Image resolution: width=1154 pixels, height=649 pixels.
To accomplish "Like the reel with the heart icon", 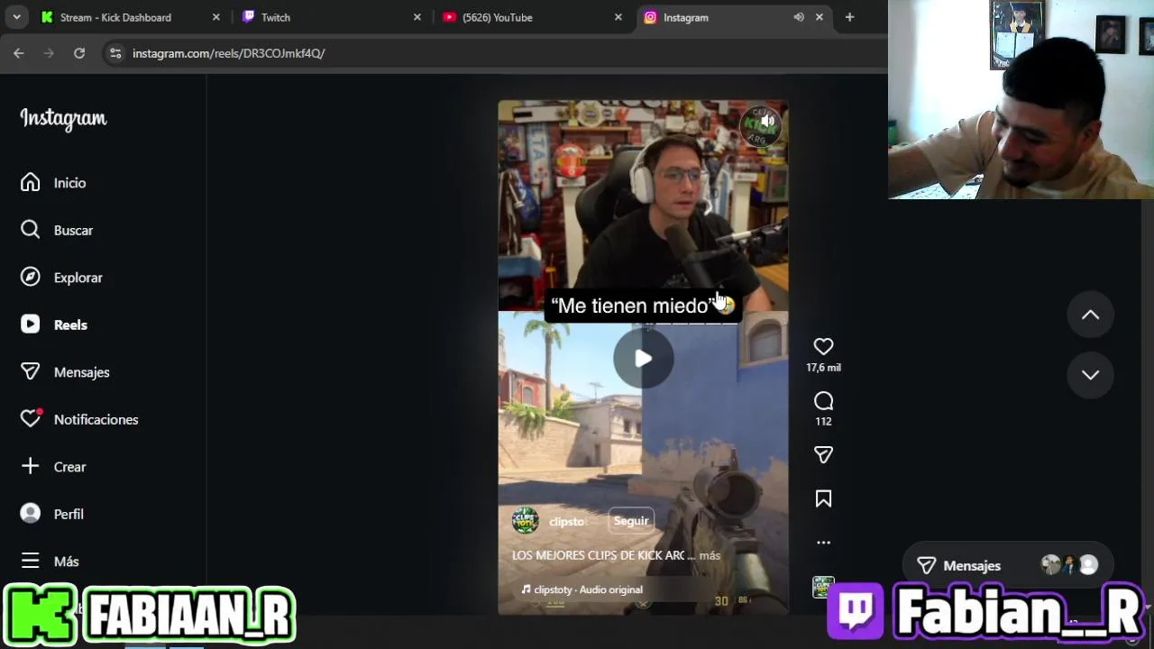I will coord(823,346).
